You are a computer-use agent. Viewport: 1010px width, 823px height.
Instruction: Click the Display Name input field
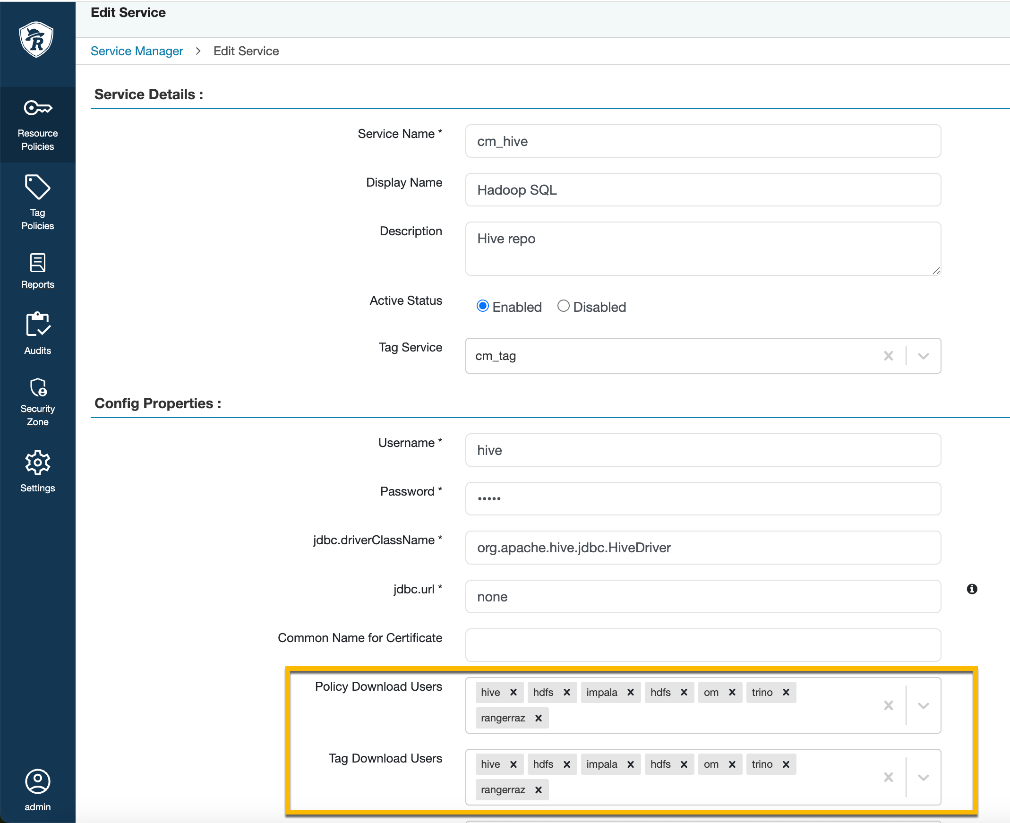(702, 189)
